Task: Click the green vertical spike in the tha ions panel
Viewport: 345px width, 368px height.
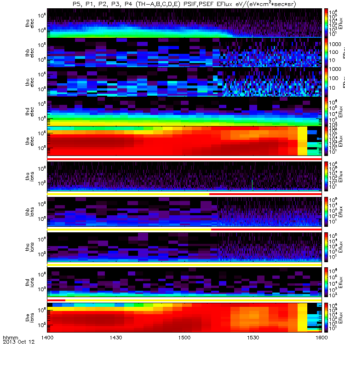Action: [x=252, y=185]
